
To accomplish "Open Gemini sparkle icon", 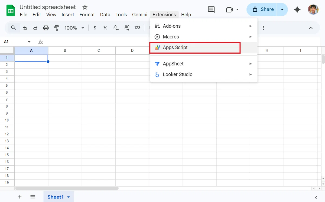I will [297, 9].
